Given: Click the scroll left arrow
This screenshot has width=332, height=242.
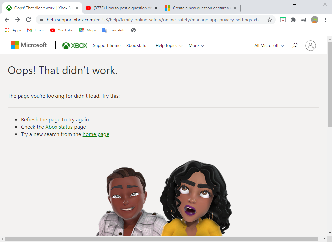Looking at the screenshot, I should (2, 239).
